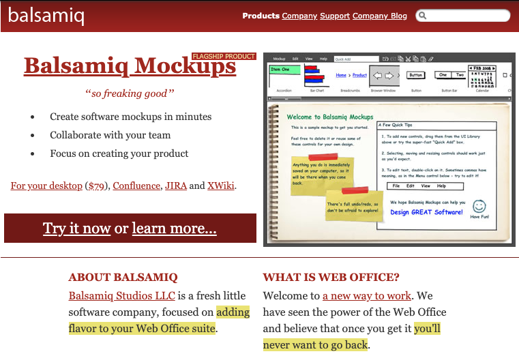Click the Design GREAT Software! text
Screen dimensions: 519x356
click(x=426, y=212)
